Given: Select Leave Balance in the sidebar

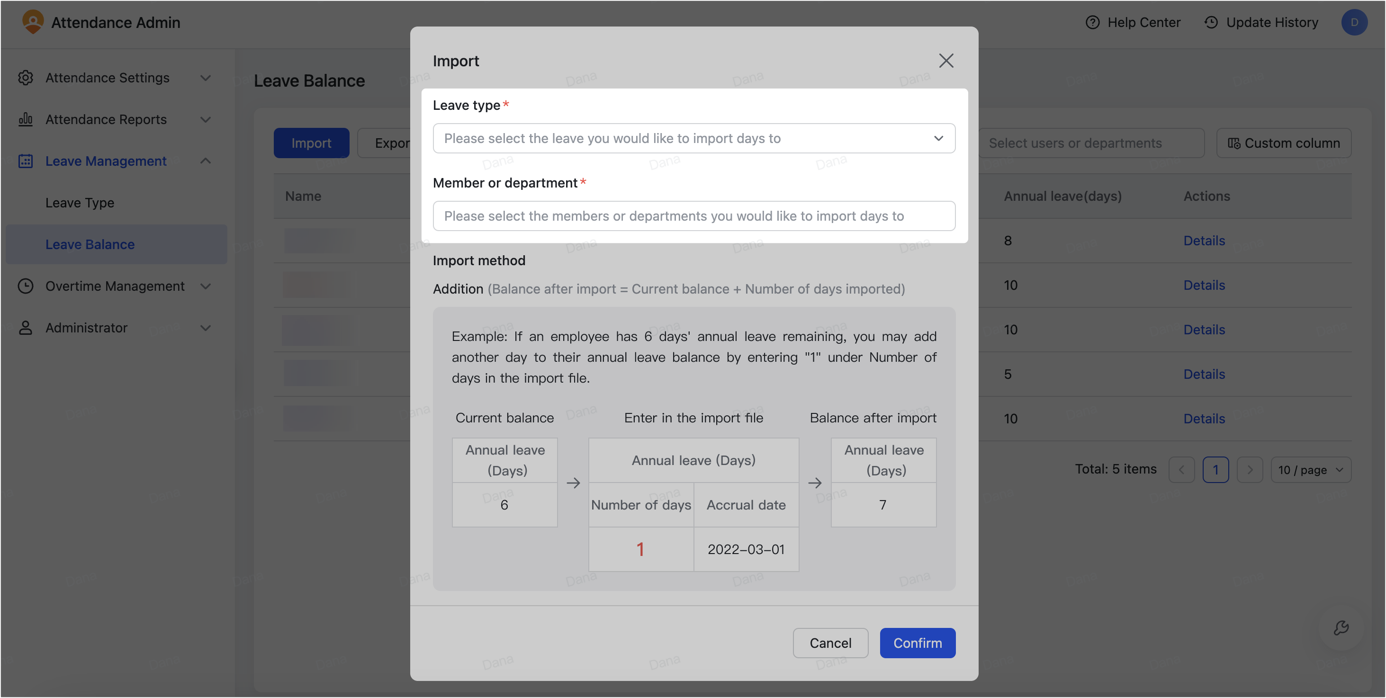Looking at the screenshot, I should tap(90, 244).
